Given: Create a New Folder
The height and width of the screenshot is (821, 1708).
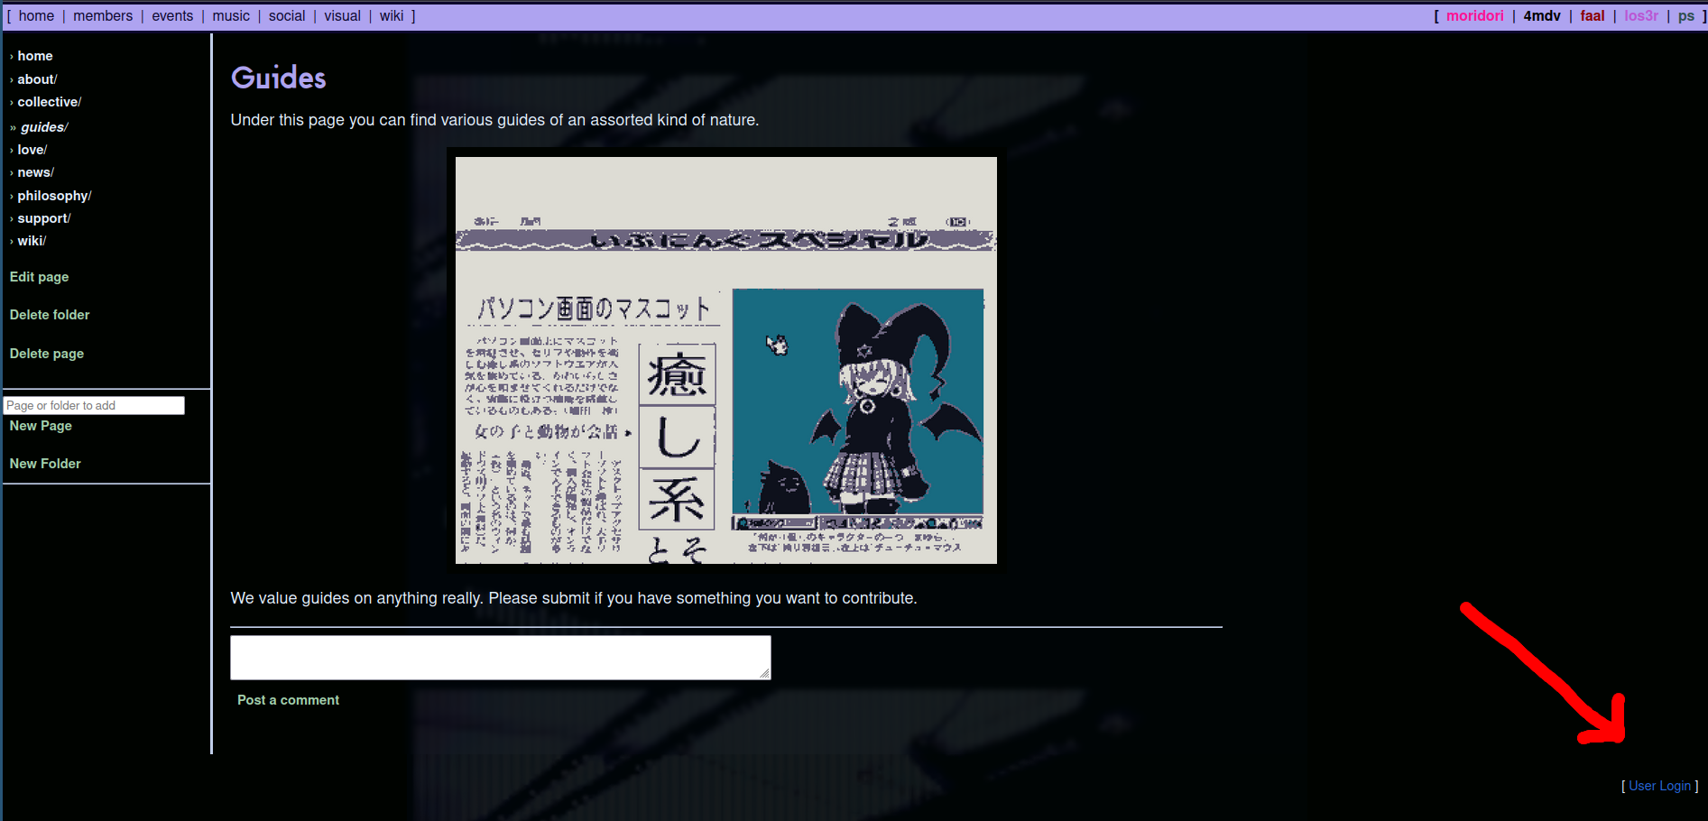Looking at the screenshot, I should pyautogui.click(x=45, y=464).
